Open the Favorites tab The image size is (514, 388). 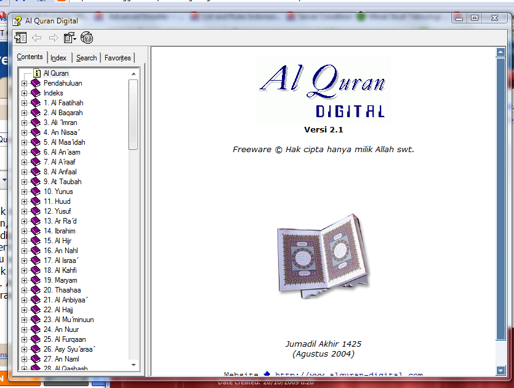118,58
